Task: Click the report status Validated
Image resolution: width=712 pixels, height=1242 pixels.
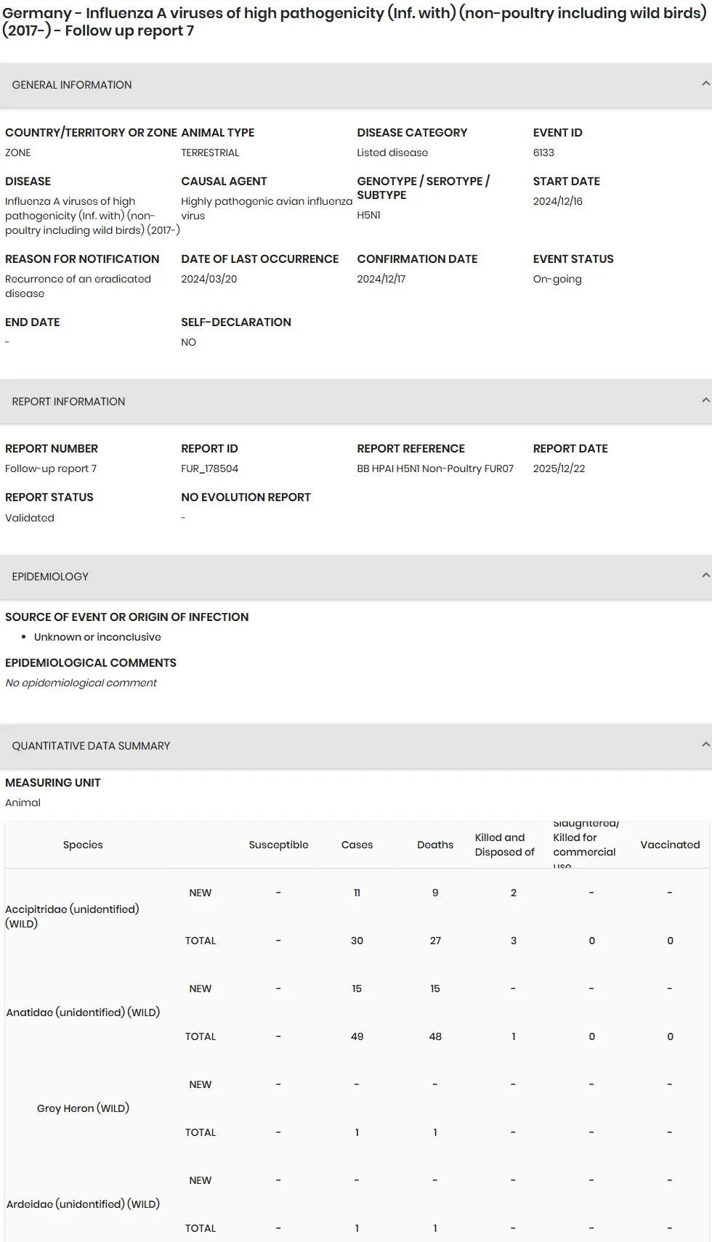Action: pos(30,518)
